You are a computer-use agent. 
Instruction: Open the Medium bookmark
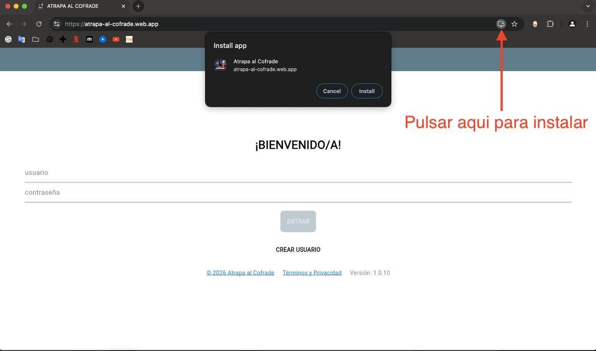click(89, 39)
